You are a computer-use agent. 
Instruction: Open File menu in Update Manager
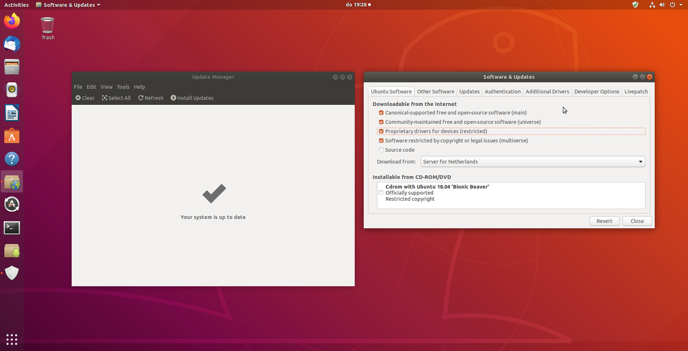(x=78, y=86)
